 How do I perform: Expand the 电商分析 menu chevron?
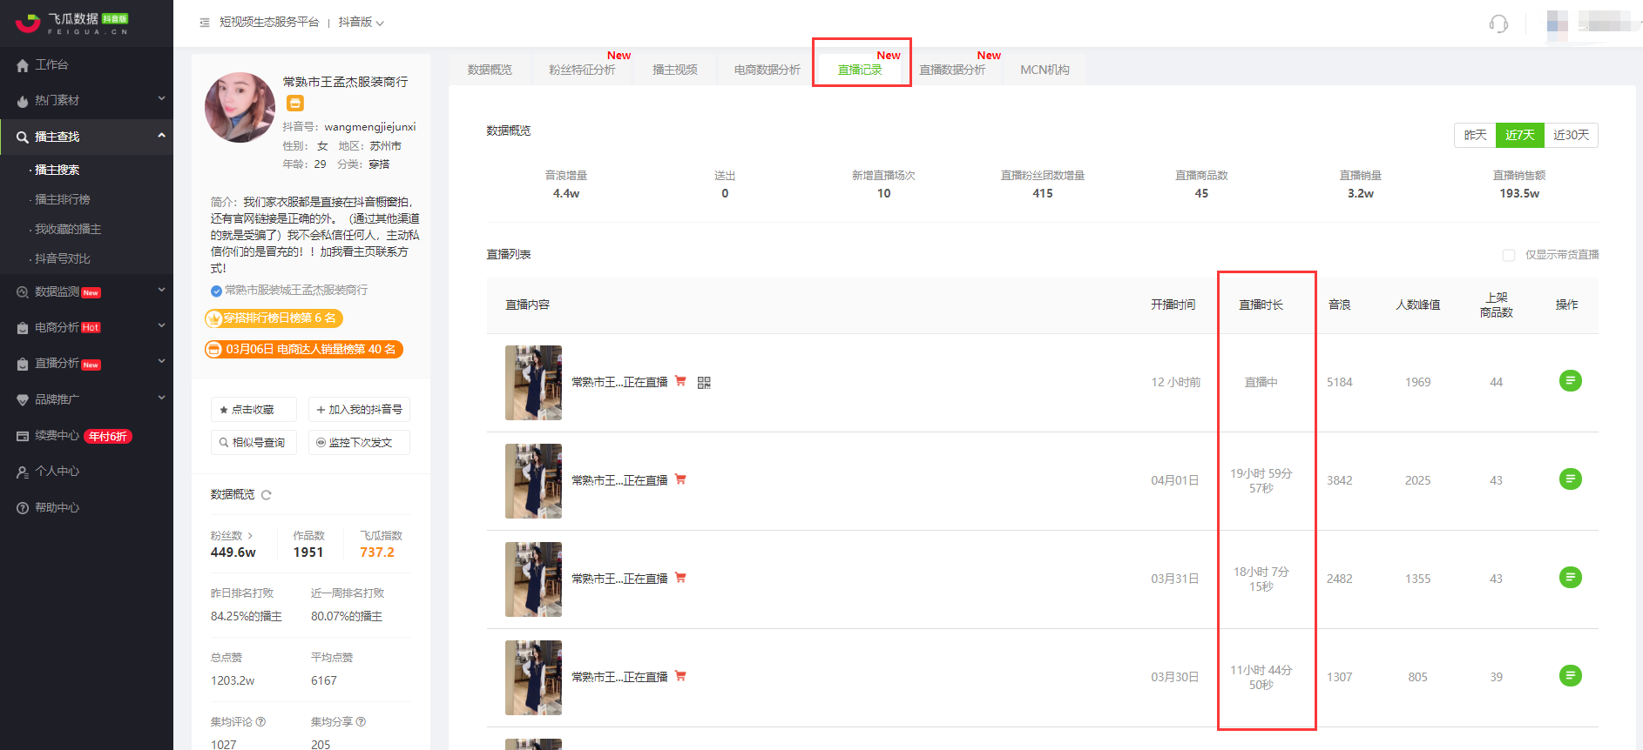(x=161, y=325)
